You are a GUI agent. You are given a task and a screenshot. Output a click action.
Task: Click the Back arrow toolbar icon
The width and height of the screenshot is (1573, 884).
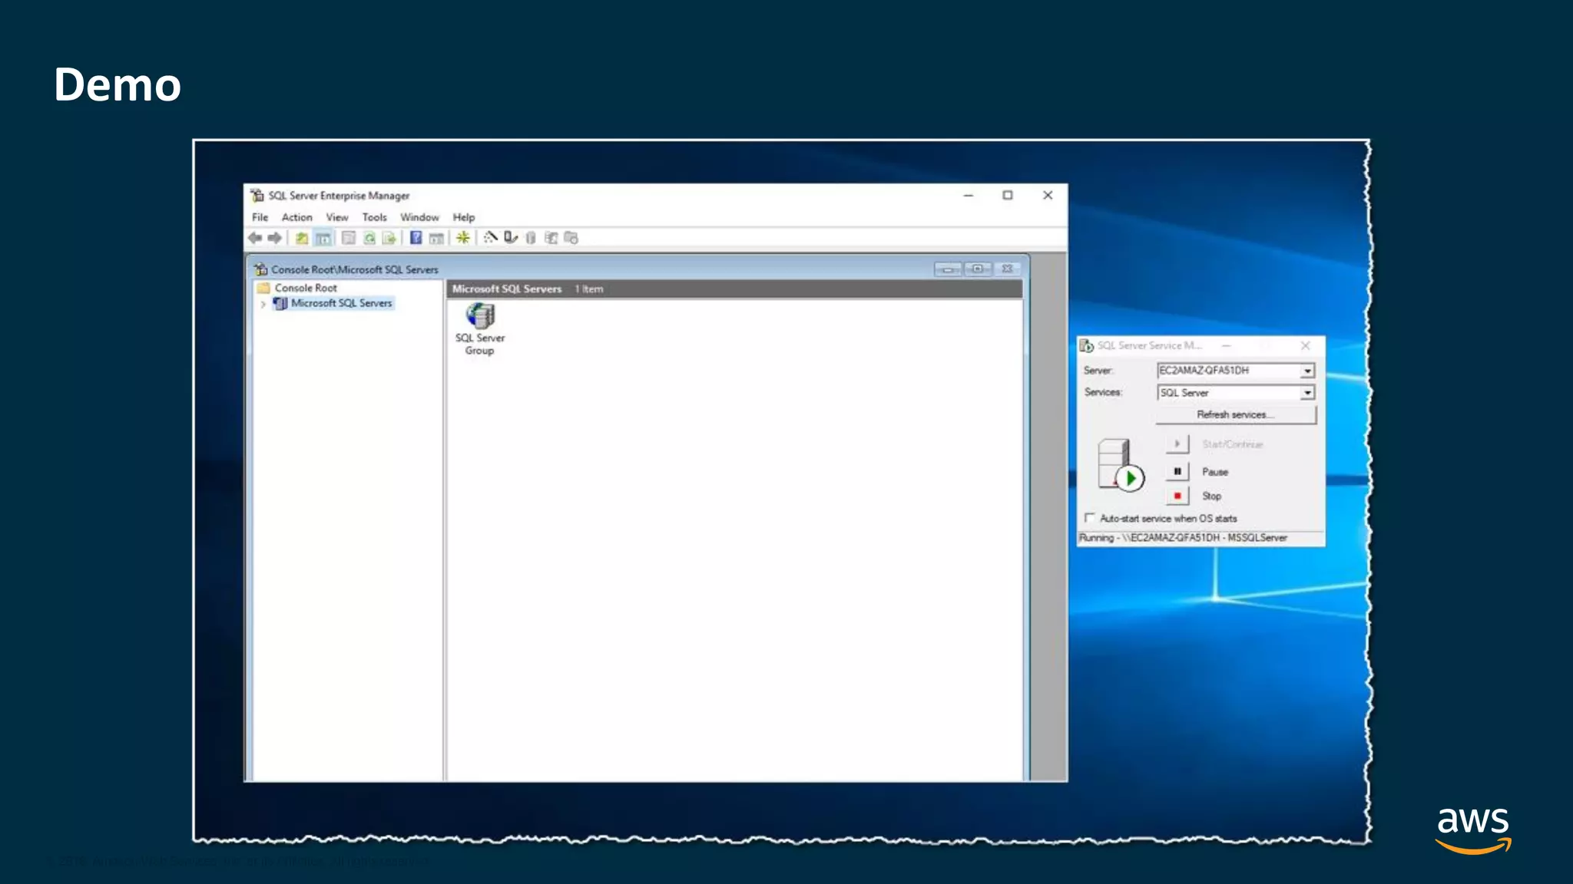point(255,238)
